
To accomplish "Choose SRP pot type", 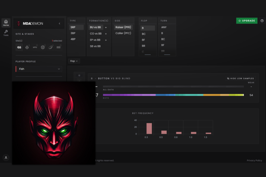I will tap(76, 27).
